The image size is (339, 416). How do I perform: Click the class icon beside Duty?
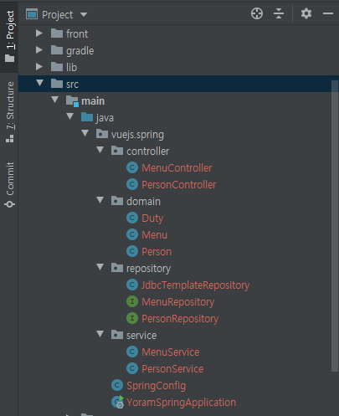pos(132,218)
